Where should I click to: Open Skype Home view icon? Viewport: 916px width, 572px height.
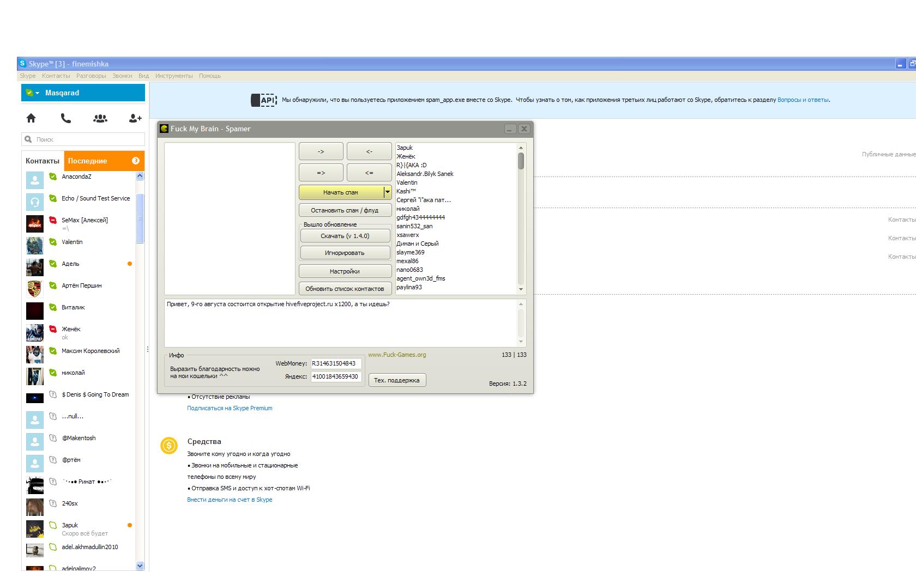(x=31, y=118)
